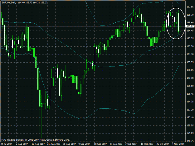Click the 7 Oct 2007 date label
This screenshot has width=195, height=146.
pyautogui.click(x=131, y=144)
